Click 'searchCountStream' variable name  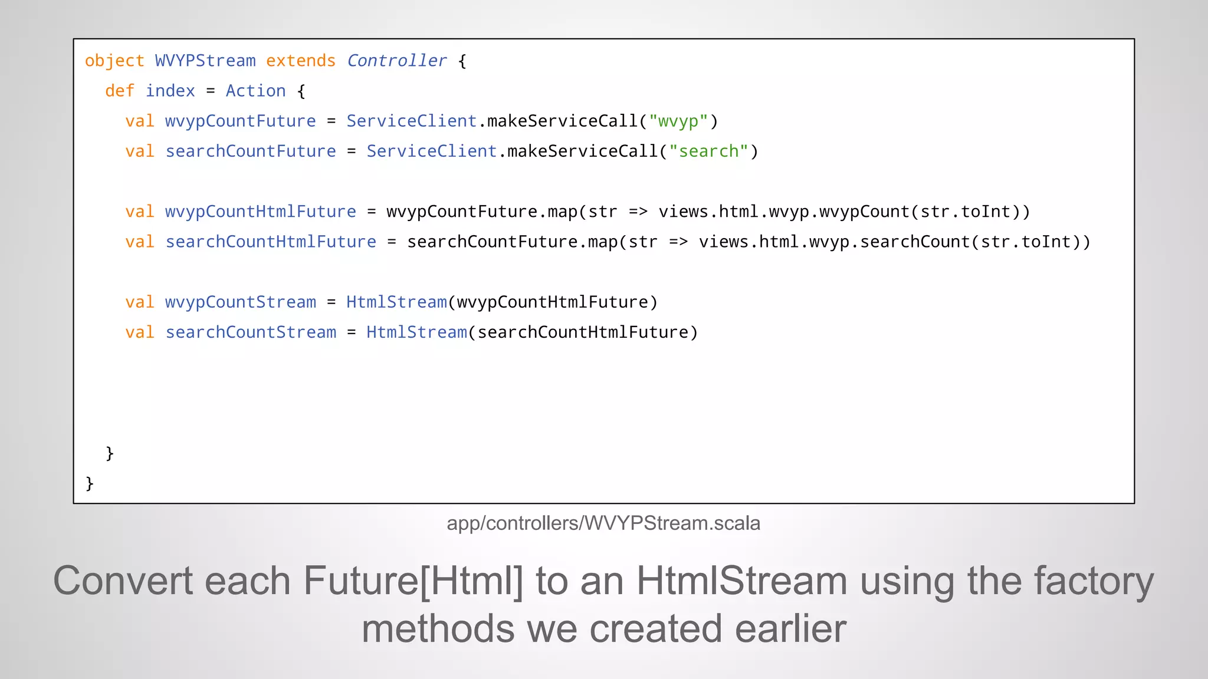(251, 332)
